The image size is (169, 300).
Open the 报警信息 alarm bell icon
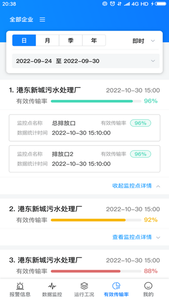[20, 286]
